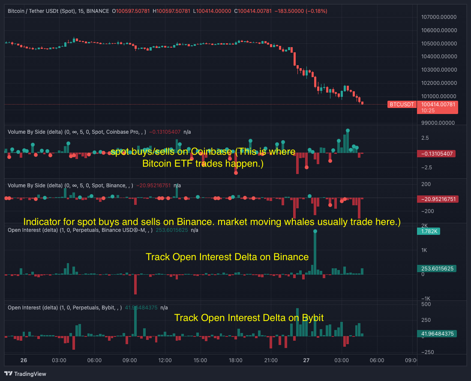471x381 pixels.
Task: Click the 107000.00000 price axis label
Action: point(438,17)
